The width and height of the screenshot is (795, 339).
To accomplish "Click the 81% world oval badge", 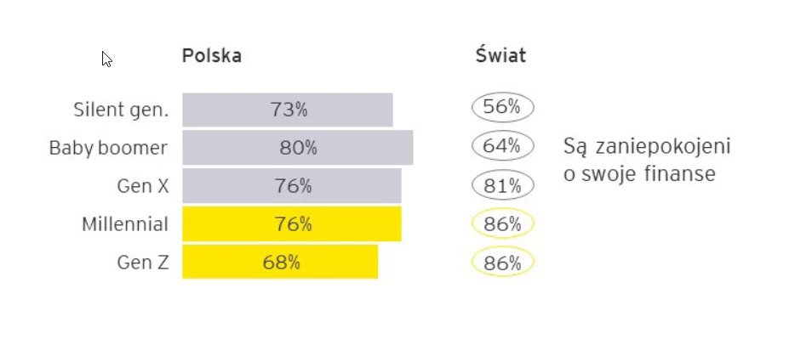I will pos(502,185).
